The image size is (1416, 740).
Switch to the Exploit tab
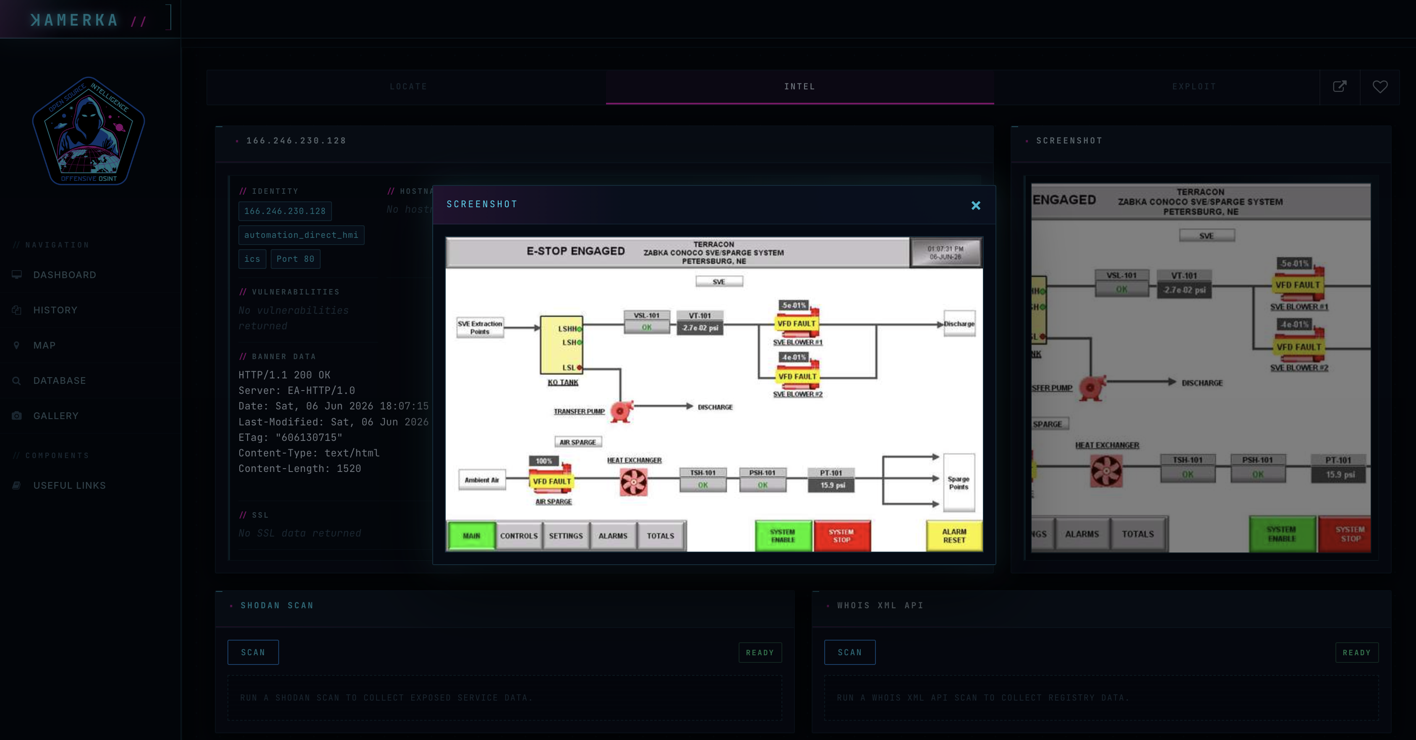[1194, 87]
